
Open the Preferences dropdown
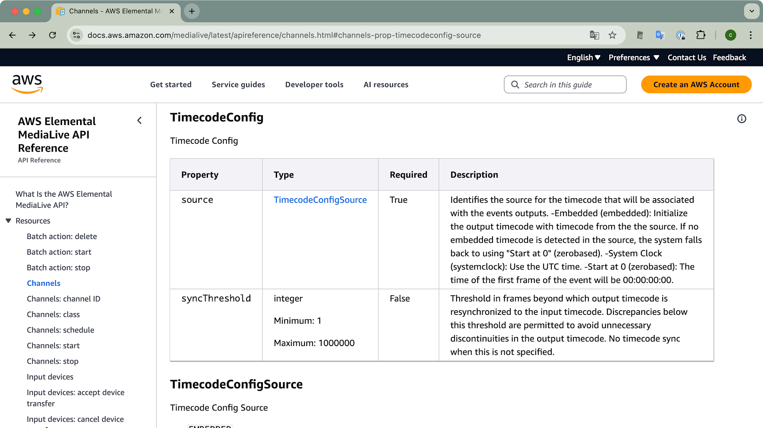click(634, 58)
